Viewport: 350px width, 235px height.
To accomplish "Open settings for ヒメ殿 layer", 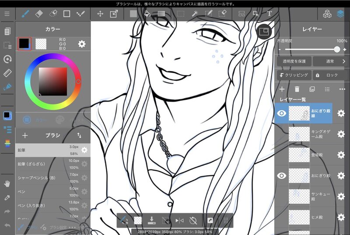I will pos(341,217).
